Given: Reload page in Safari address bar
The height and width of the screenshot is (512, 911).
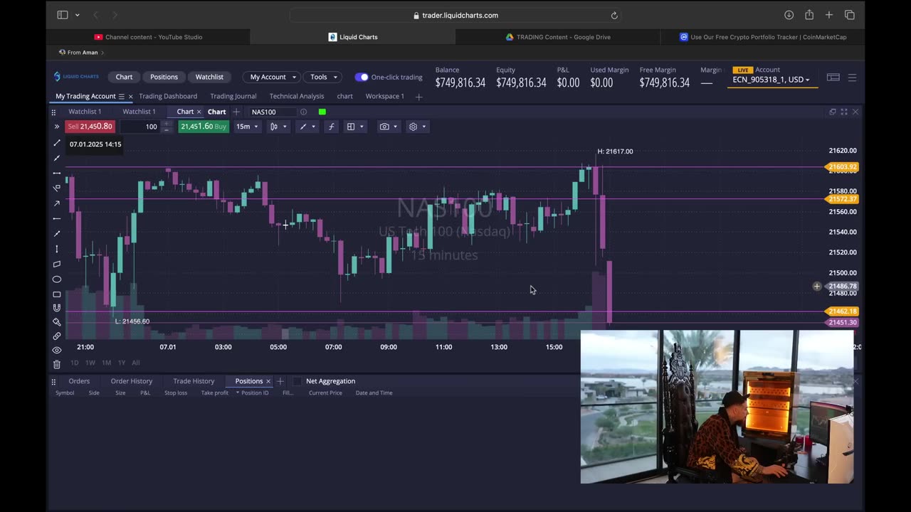Looking at the screenshot, I should click(x=614, y=15).
